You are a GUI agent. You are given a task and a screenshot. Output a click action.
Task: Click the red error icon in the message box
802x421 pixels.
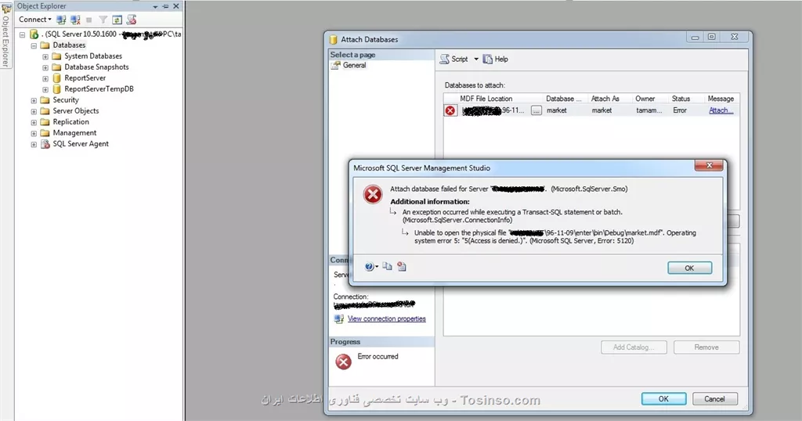pos(373,195)
